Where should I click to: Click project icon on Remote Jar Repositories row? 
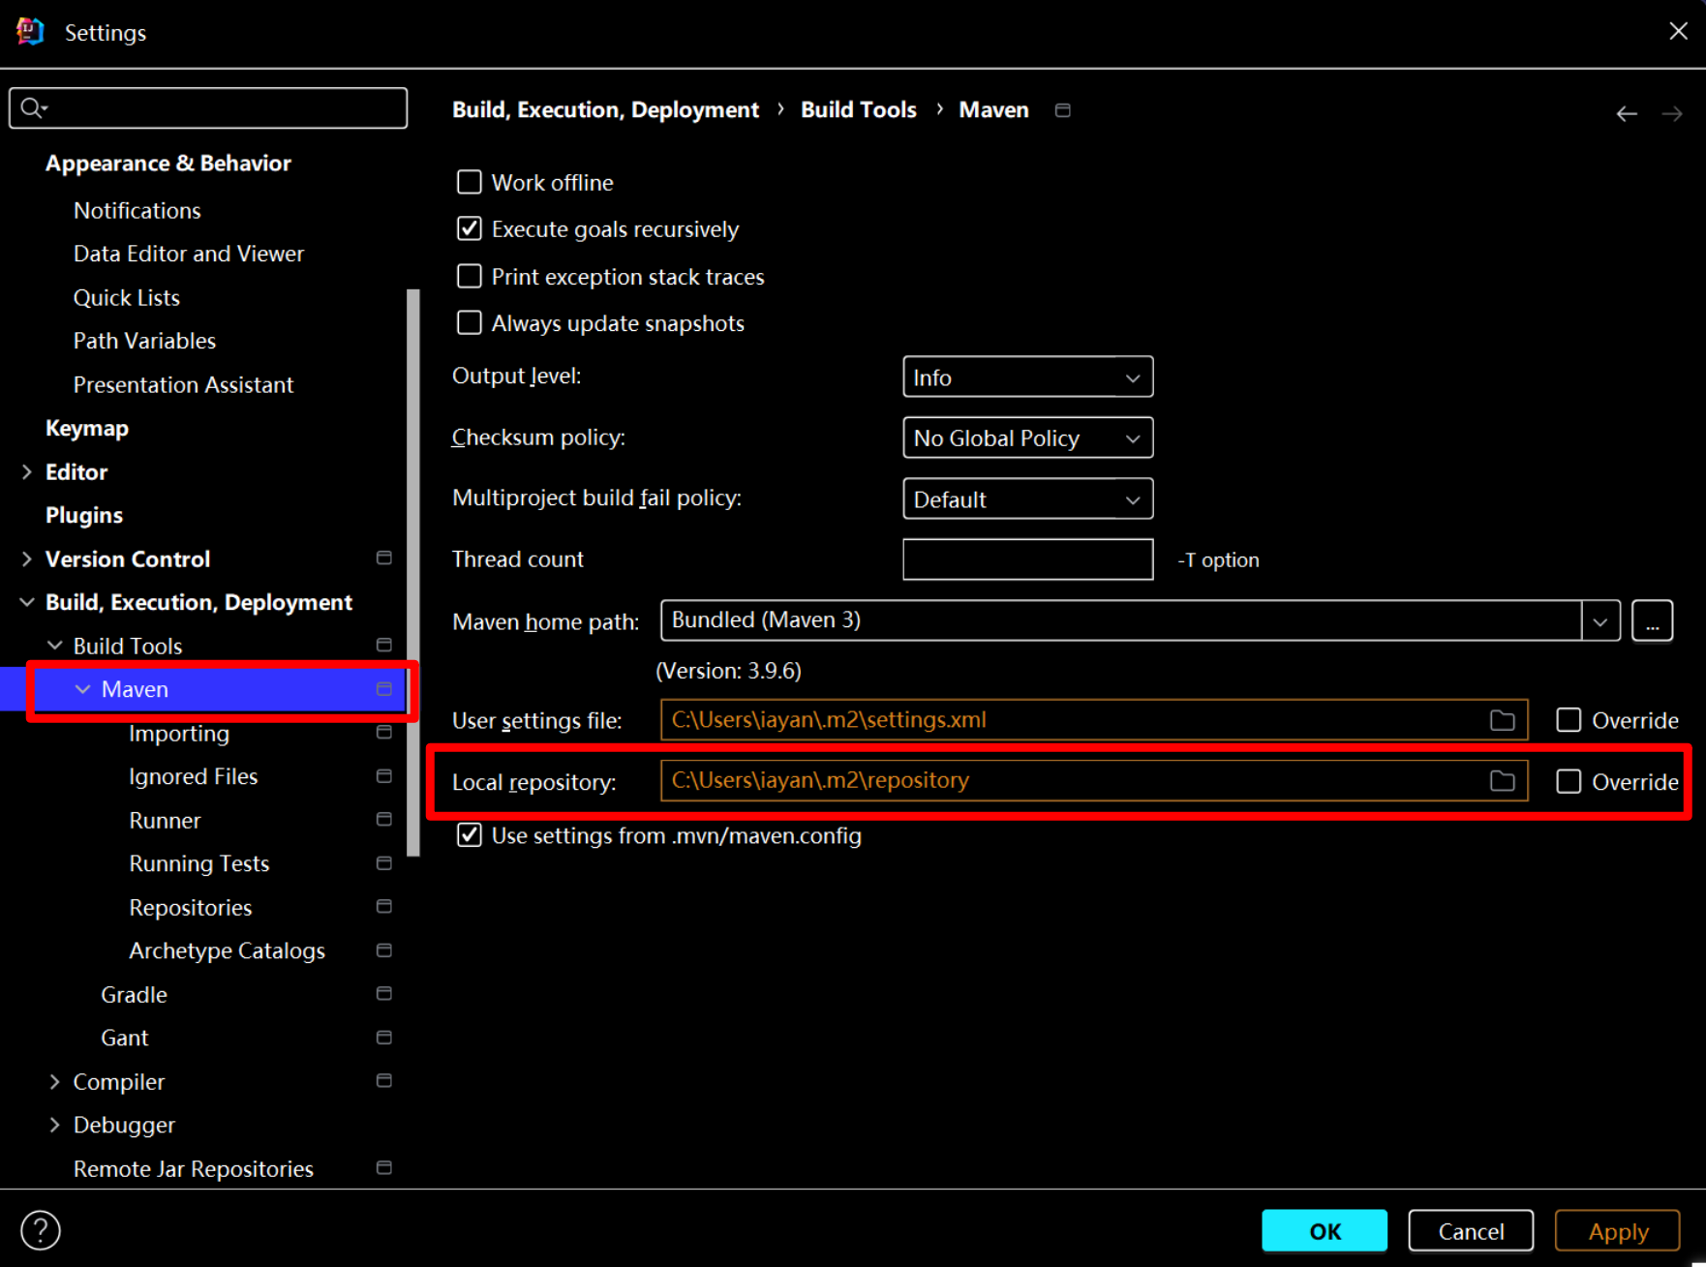(383, 1168)
